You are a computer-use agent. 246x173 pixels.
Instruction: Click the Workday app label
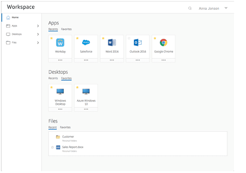(x=61, y=51)
